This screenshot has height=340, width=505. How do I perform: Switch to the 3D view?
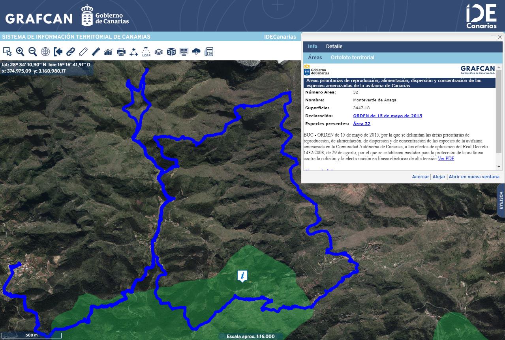[x=171, y=52]
